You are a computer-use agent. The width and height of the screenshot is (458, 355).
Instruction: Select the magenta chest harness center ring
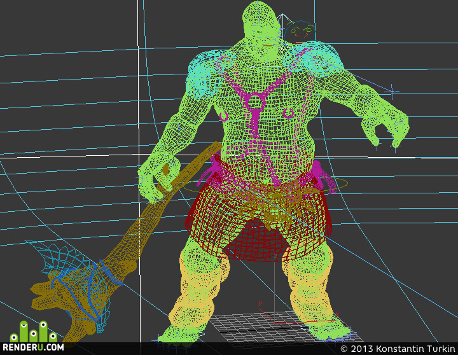coord(254,102)
